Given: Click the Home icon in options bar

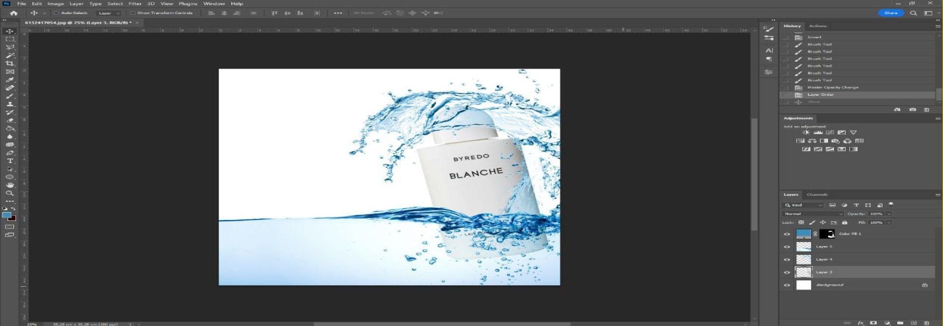Looking at the screenshot, I should [x=14, y=13].
